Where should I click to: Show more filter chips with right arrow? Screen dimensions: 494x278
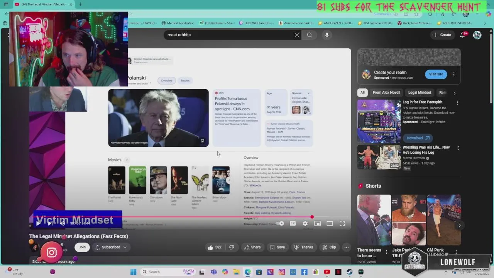[454, 93]
